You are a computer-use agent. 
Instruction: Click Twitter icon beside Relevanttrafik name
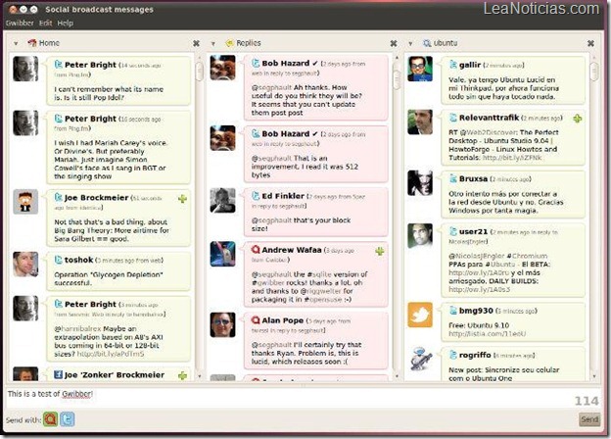point(453,118)
